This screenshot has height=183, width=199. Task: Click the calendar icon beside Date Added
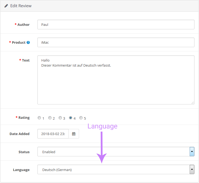pos(74,134)
